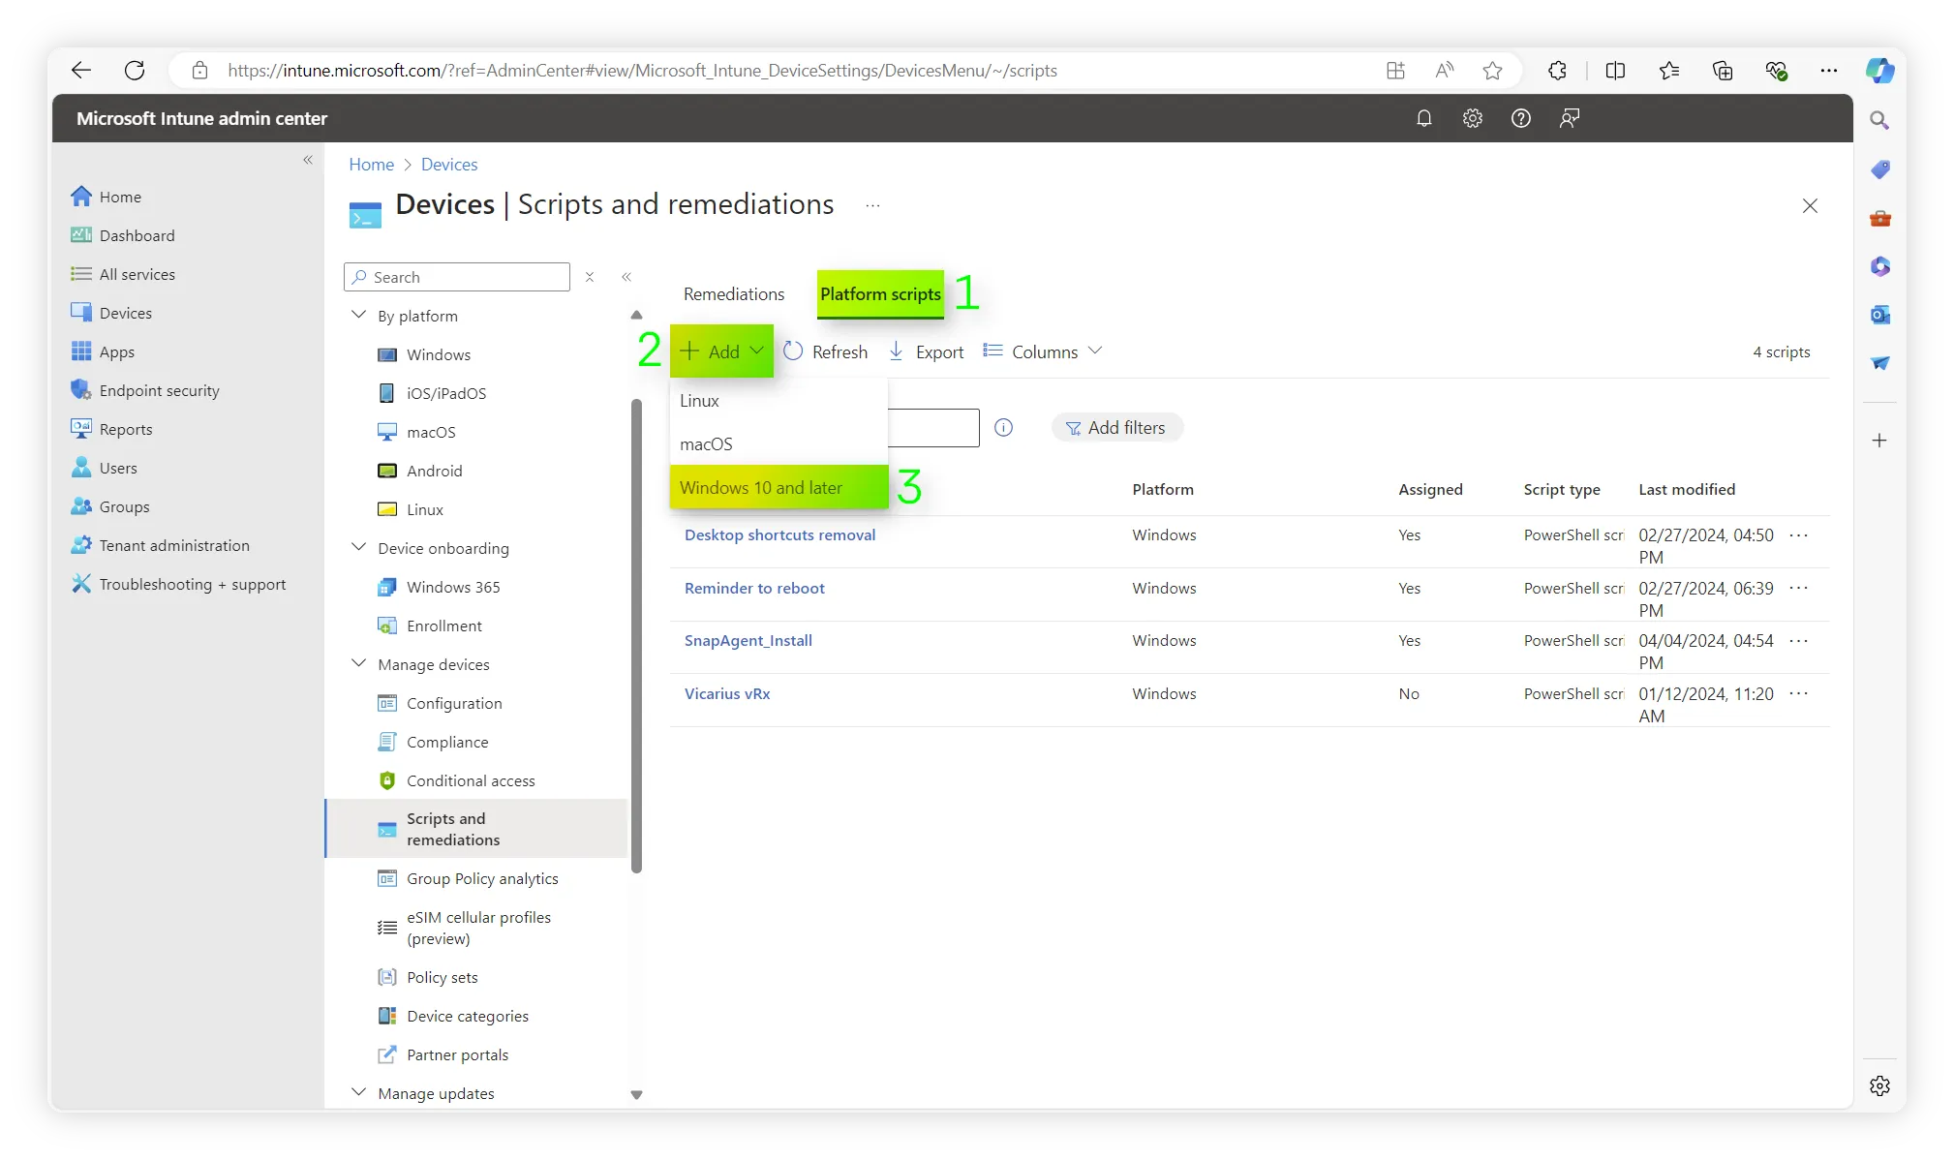Screen dimensions: 1954x1160
Task: Collapse the By platform section
Action: coord(358,315)
